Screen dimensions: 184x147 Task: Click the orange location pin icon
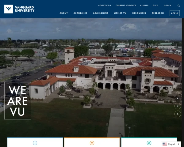pyautogui.click(x=92, y=143)
